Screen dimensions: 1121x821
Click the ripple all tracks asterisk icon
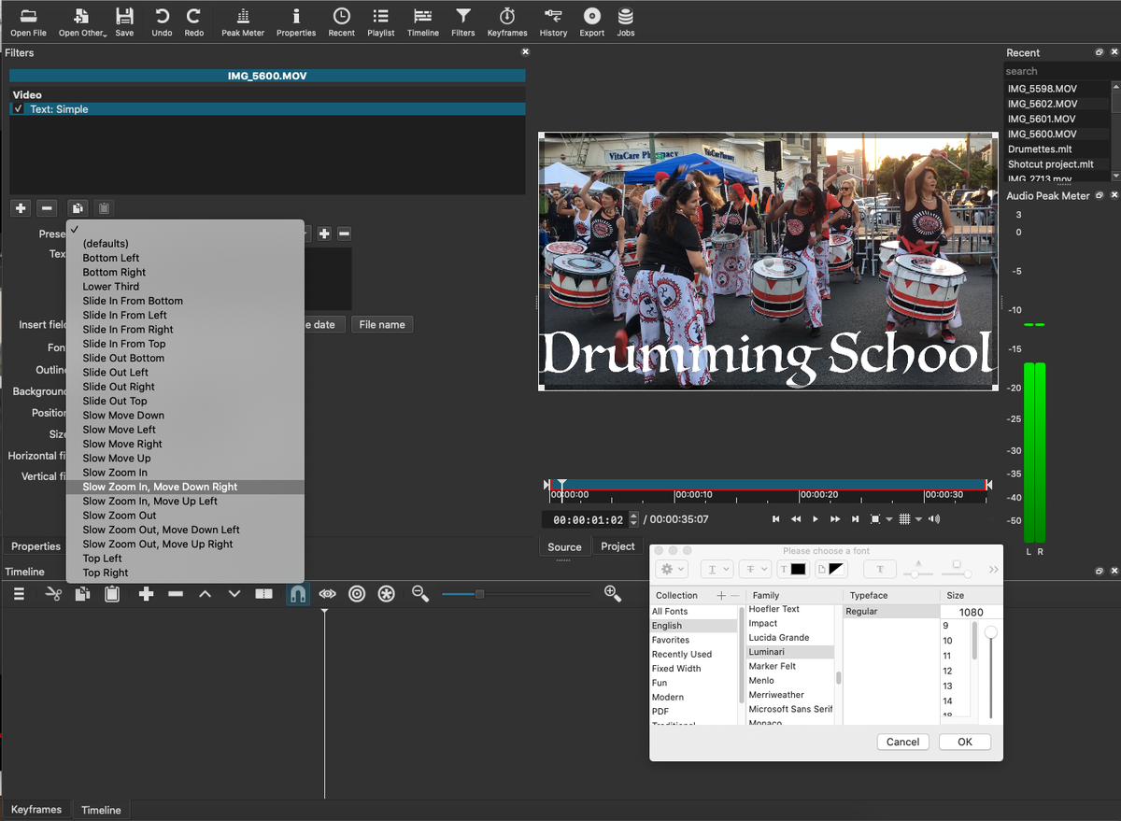pos(386,594)
